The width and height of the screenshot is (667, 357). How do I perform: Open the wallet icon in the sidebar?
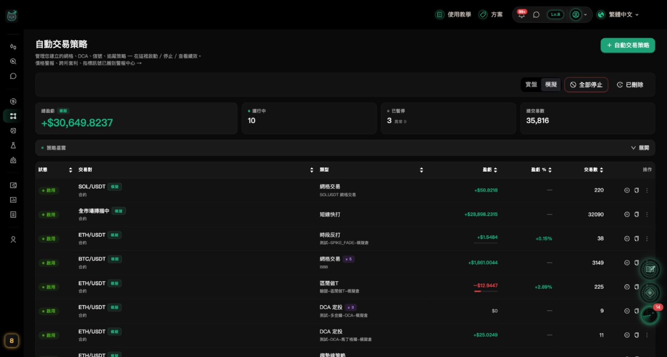coord(13,185)
